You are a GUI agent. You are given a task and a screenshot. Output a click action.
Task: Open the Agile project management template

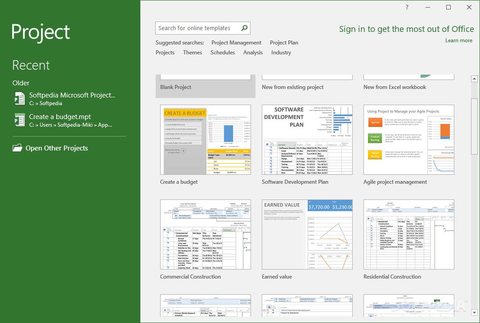point(408,139)
